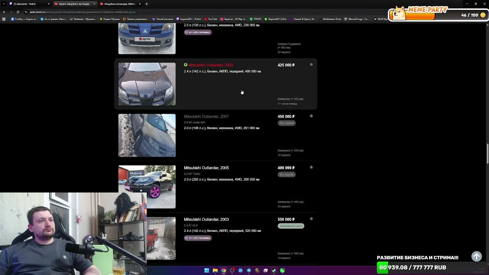
Task: Click the page vertical scrollbar thumb
Action: (x=487, y=154)
